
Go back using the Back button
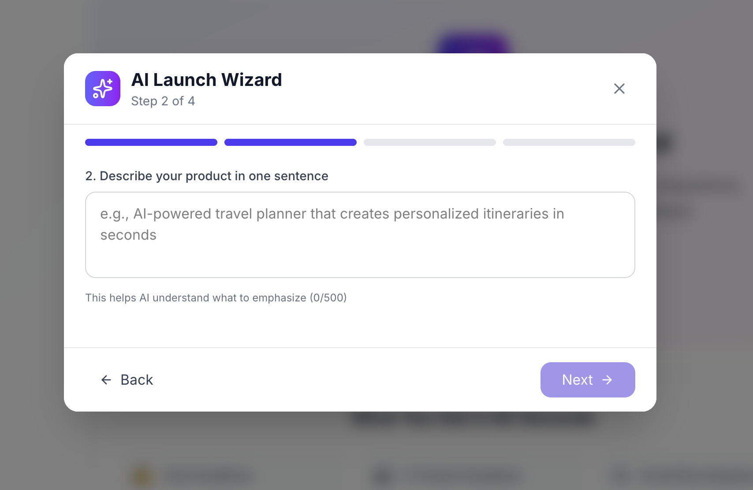[127, 379]
